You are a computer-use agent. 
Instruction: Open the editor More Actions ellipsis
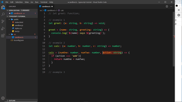[171, 7]
